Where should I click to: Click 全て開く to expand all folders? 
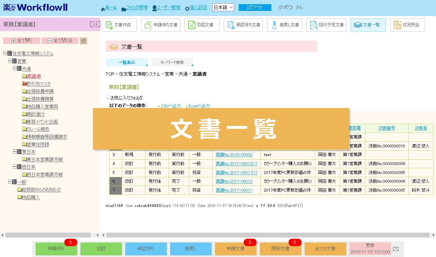coord(21,41)
